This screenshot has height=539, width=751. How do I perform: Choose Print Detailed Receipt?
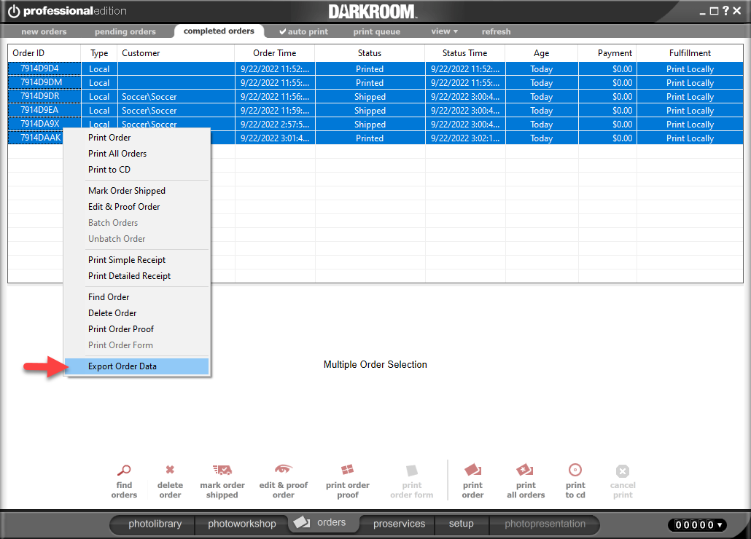tap(137, 276)
